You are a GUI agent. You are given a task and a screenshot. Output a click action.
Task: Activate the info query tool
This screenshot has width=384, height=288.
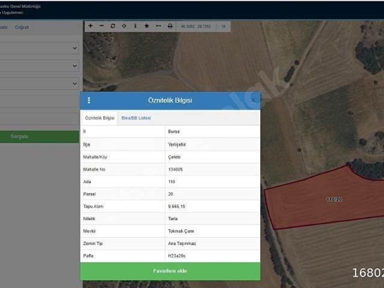pyautogui.click(x=135, y=26)
